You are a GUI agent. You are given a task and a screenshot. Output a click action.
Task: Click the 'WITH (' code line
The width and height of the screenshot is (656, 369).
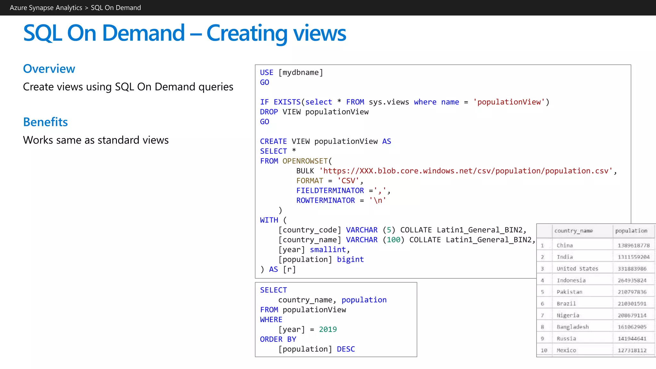click(273, 220)
